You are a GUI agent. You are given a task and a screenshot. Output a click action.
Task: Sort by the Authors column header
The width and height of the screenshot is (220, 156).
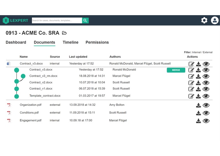pos(115,57)
